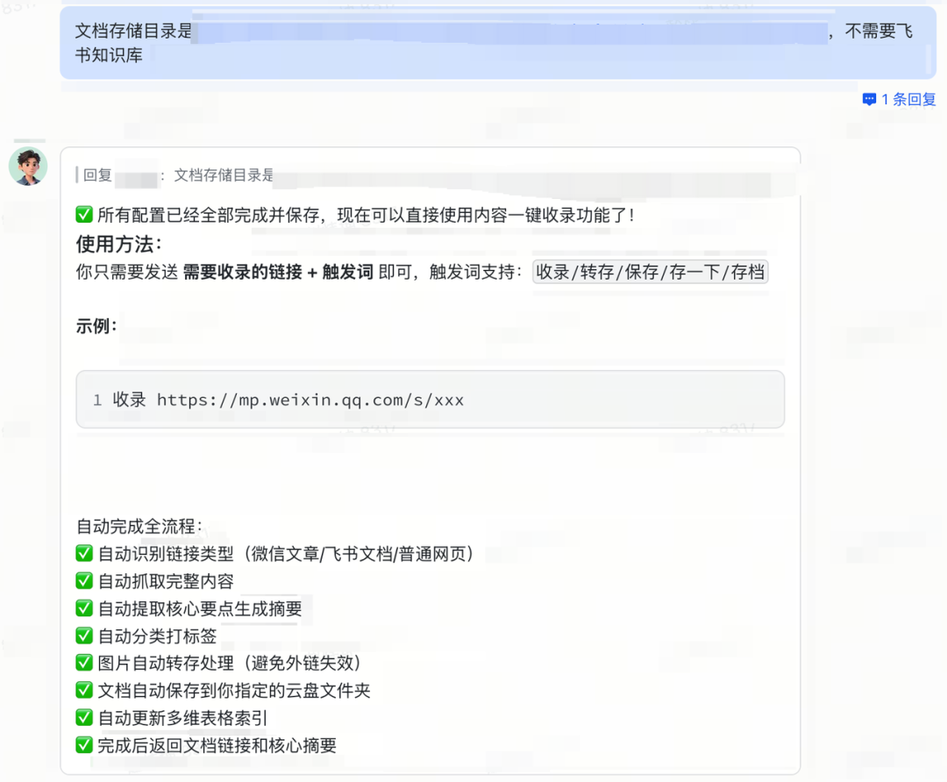
Task: Click the text "自动提取核心要点生成摘要"
Action: pyautogui.click(x=200, y=608)
